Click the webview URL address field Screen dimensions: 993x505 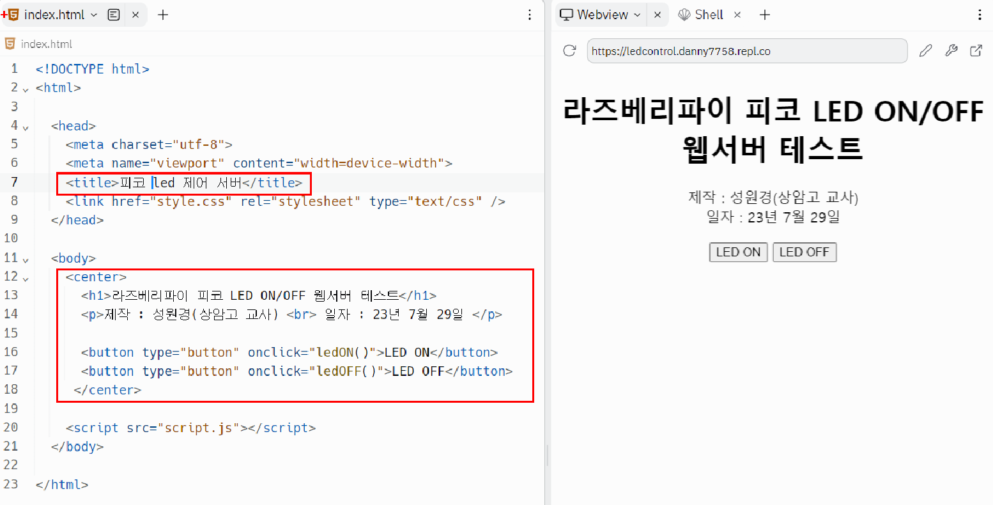747,51
